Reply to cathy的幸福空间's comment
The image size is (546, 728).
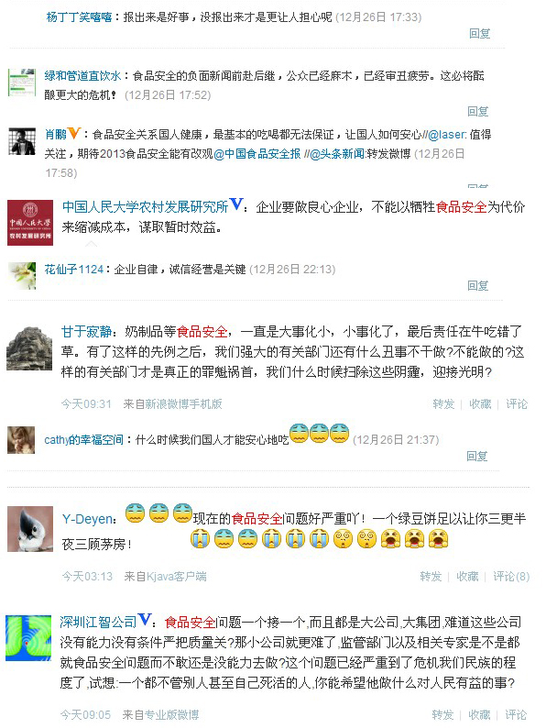477,456
